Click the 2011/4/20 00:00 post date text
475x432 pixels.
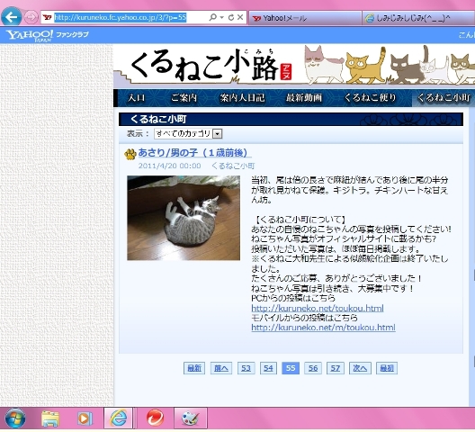coord(170,166)
